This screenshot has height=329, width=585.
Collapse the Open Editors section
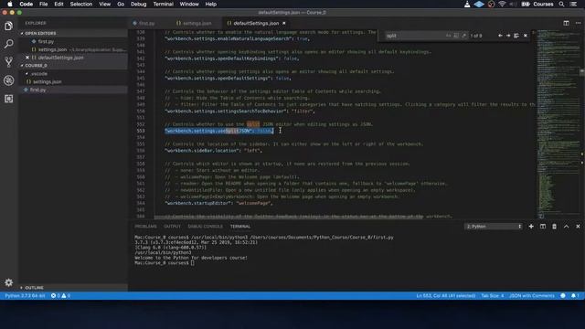(x=40, y=33)
